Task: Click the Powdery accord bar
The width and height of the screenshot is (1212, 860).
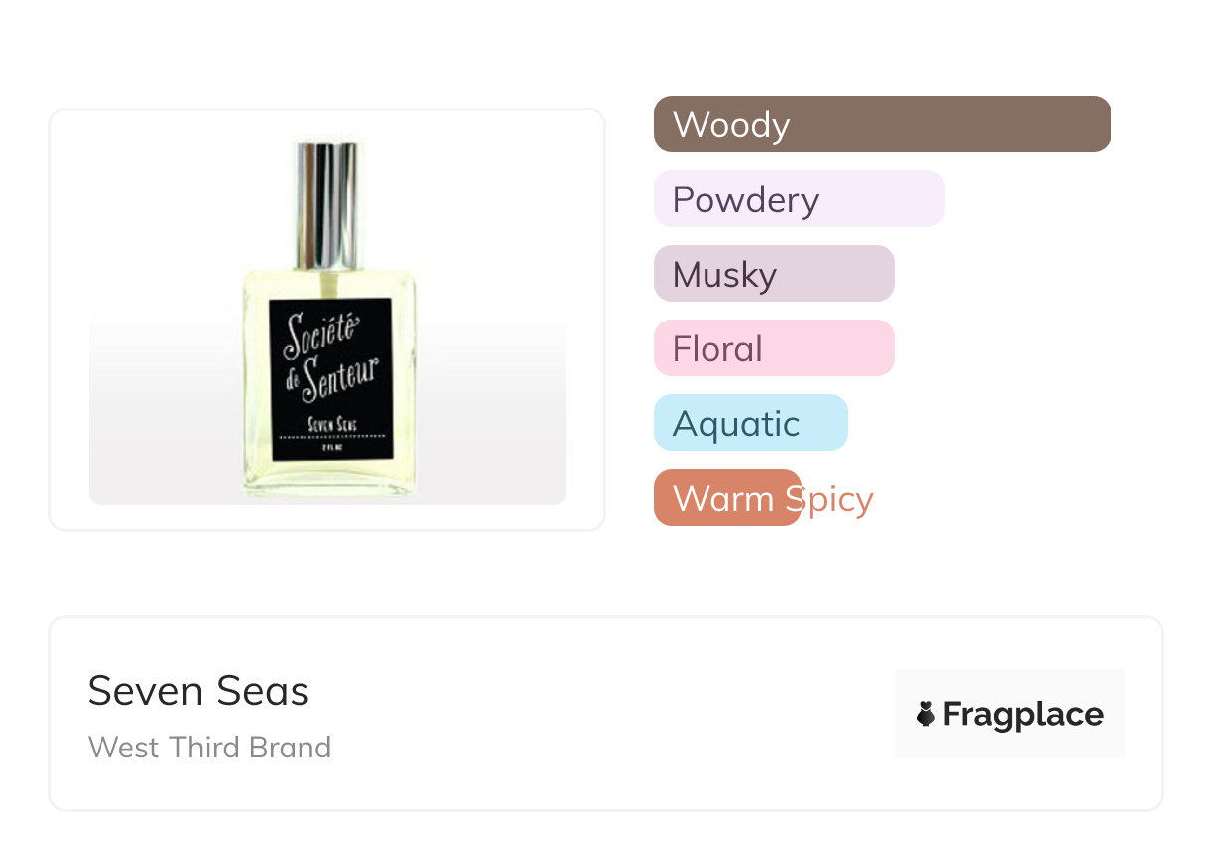Action: pos(798,199)
